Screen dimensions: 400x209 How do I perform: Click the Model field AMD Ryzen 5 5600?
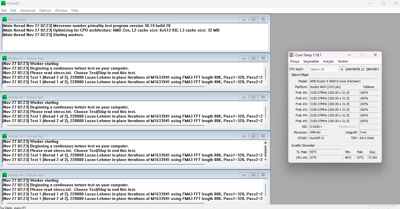point(344,81)
